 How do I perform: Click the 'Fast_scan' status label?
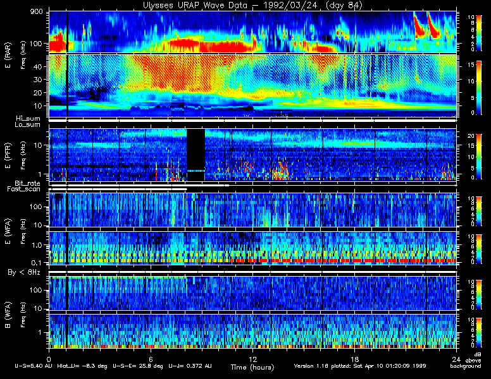point(24,189)
